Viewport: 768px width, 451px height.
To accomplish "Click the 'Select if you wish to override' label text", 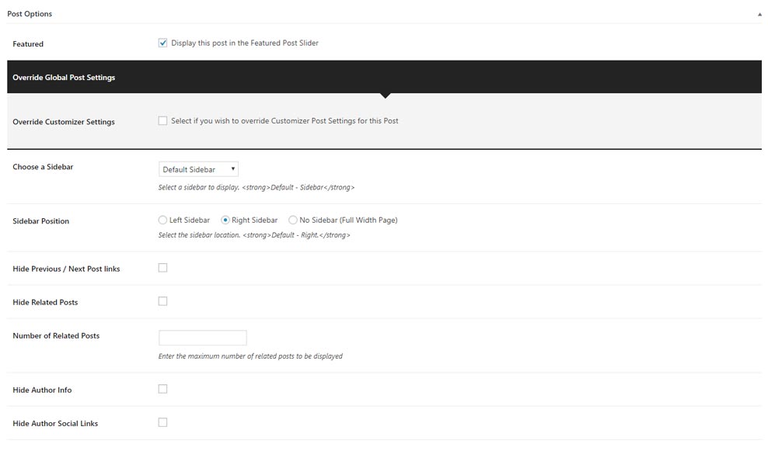I will point(285,121).
